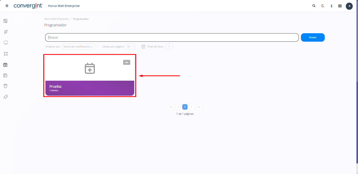358x174 pixels.
Task: Open the scheduler calendar sidebar icon
Action: coord(5,65)
